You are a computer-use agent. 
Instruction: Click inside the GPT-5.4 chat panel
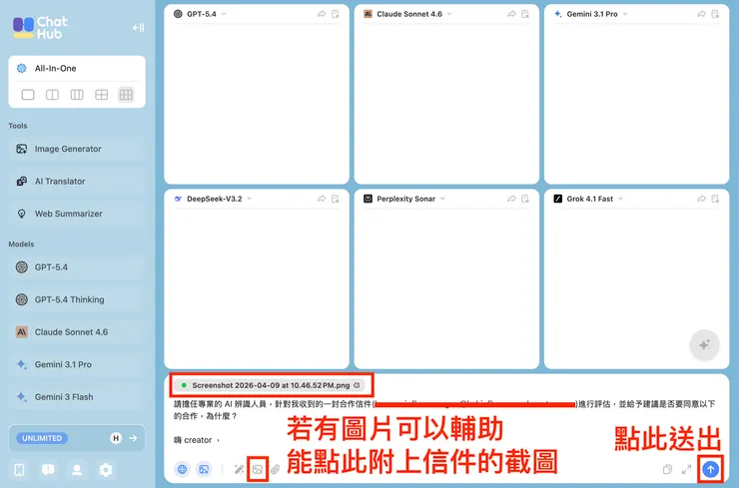pyautogui.click(x=257, y=104)
